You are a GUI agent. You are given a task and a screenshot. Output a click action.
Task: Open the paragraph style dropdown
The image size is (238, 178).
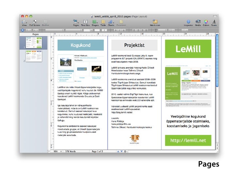click(x=28, y=30)
